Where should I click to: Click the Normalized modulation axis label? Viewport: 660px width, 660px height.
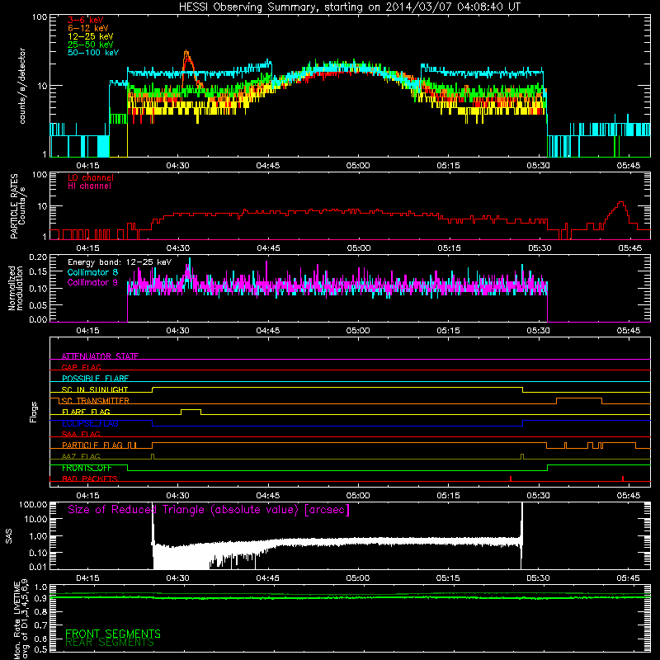click(x=16, y=288)
